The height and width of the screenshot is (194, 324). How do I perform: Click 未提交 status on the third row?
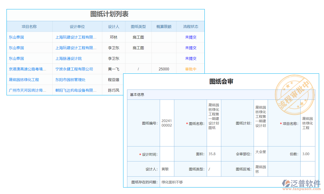pyautogui.click(x=191, y=58)
